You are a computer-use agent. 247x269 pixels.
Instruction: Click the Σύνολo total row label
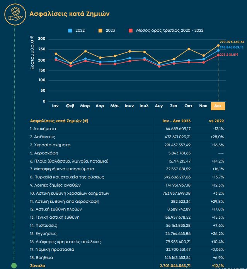37,266
